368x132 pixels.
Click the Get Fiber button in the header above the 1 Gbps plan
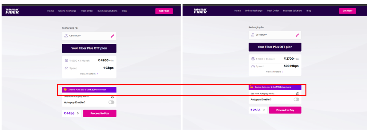pos(164,11)
